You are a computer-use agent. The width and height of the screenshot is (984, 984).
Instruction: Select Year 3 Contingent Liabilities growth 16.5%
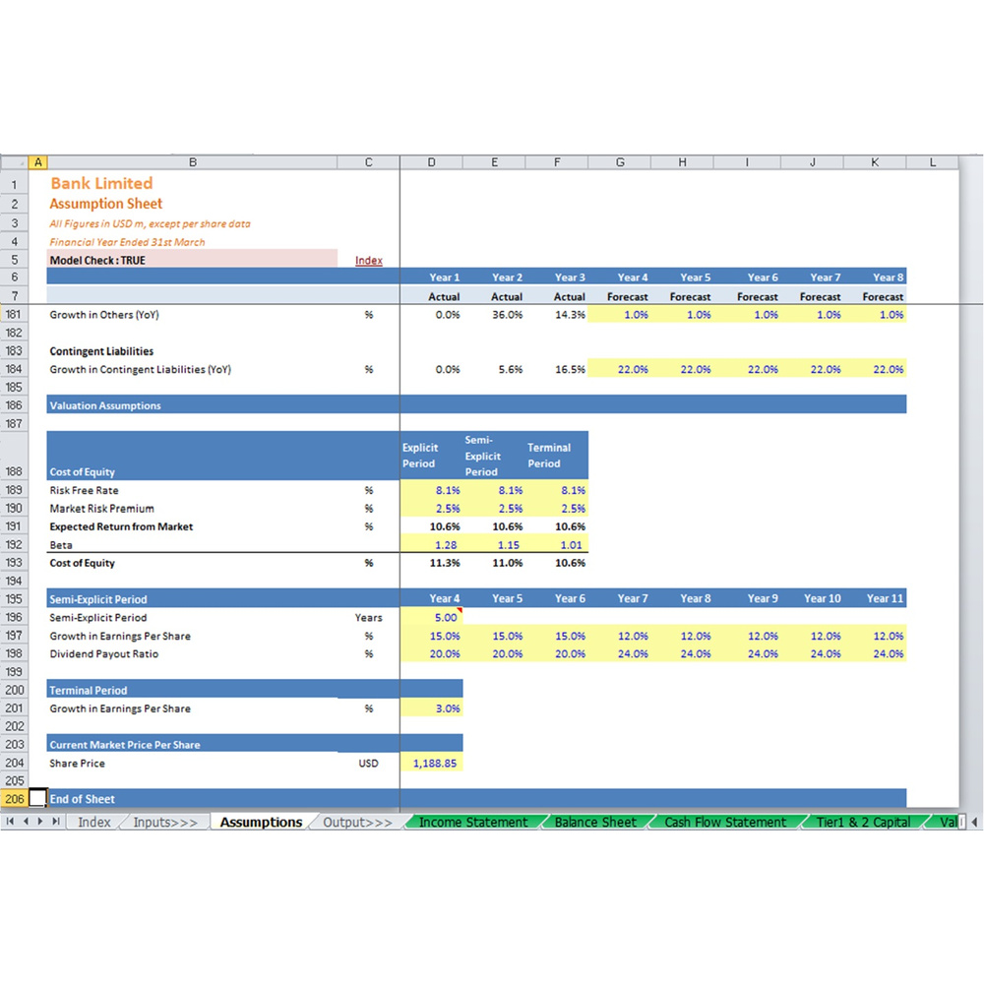coord(557,370)
